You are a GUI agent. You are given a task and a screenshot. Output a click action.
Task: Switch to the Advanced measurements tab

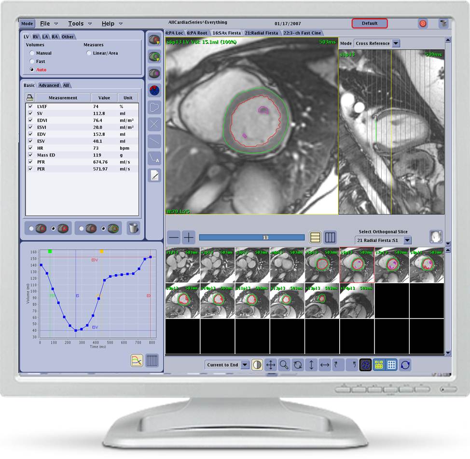click(x=49, y=86)
